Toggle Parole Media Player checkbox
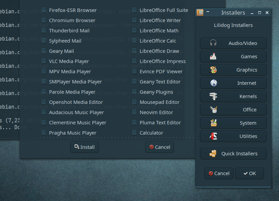 pyautogui.click(x=44, y=92)
